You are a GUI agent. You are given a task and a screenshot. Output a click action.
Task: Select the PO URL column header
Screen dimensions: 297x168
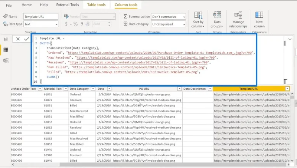[144, 89]
